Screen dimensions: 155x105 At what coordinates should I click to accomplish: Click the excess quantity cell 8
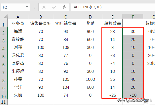point(112,47)
